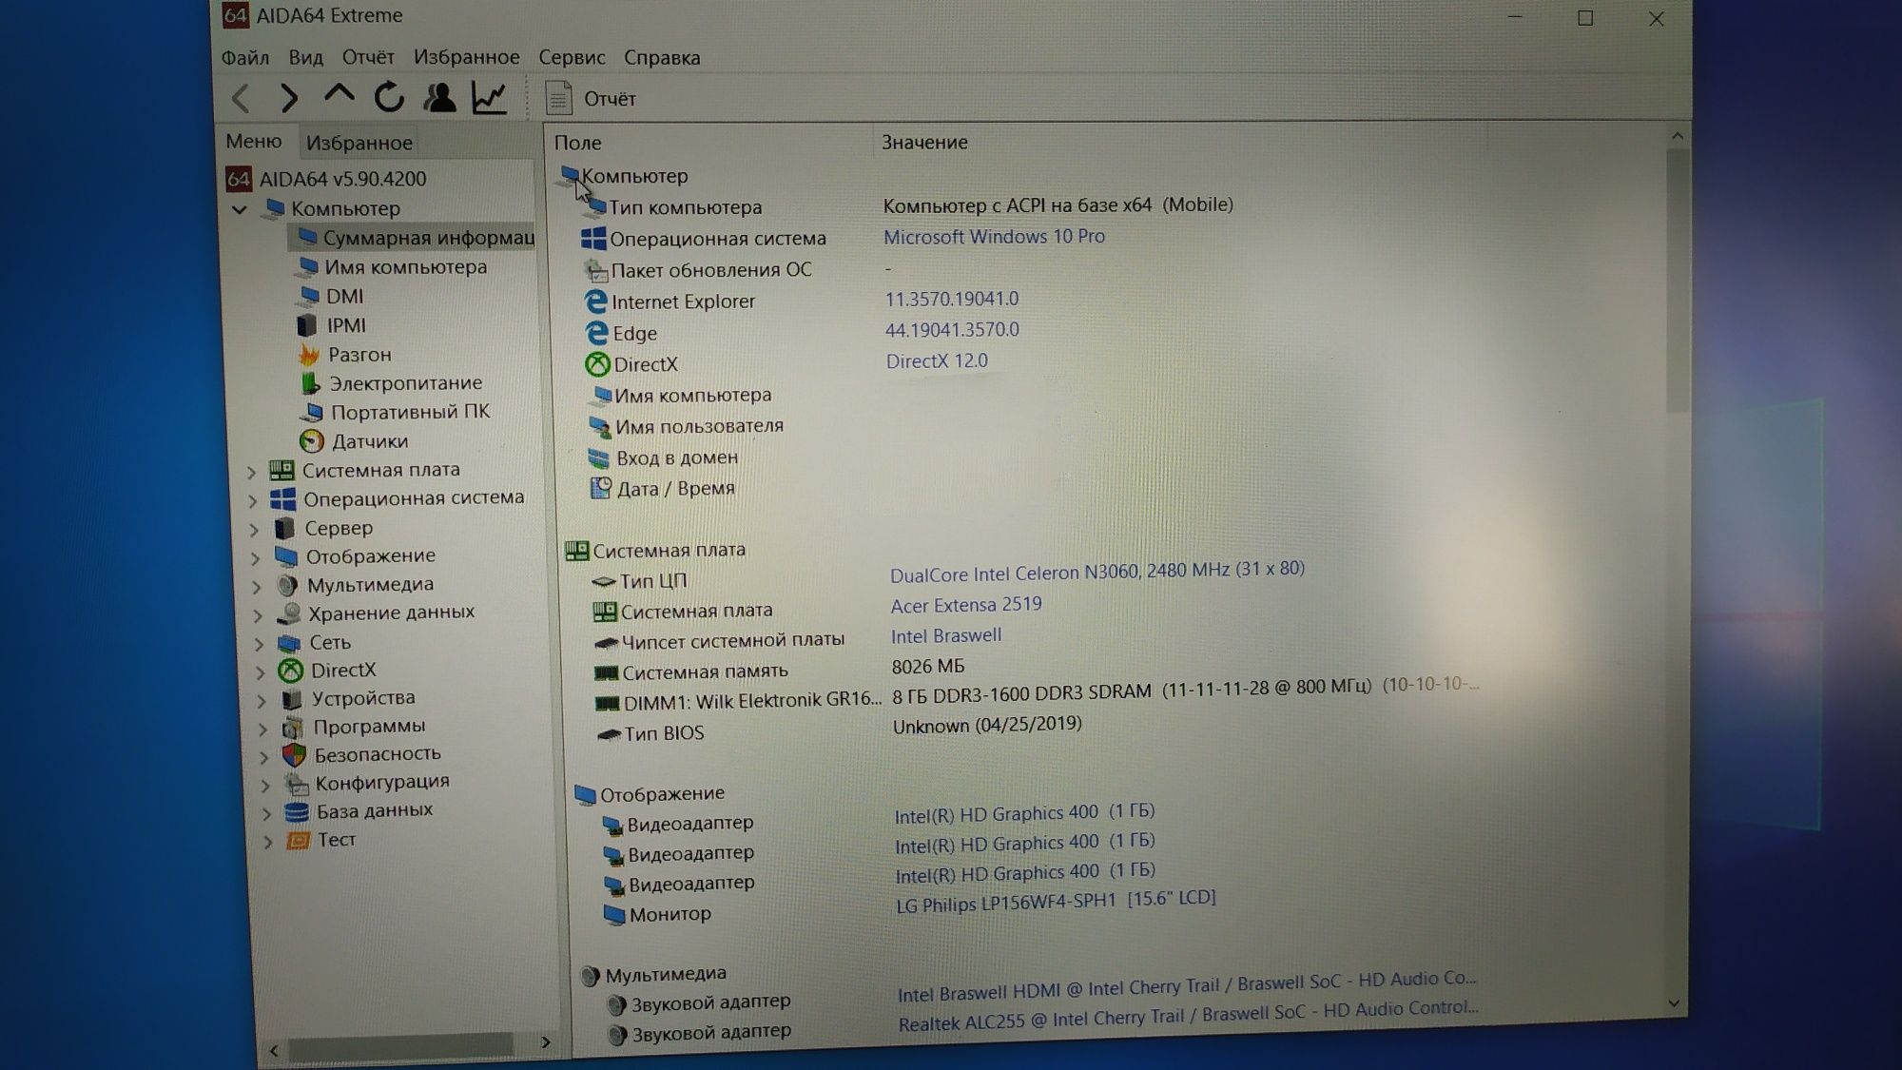Image resolution: width=1902 pixels, height=1070 pixels.
Task: Click Internet Explorer version 11.3570.19041.0 link
Action: (952, 300)
